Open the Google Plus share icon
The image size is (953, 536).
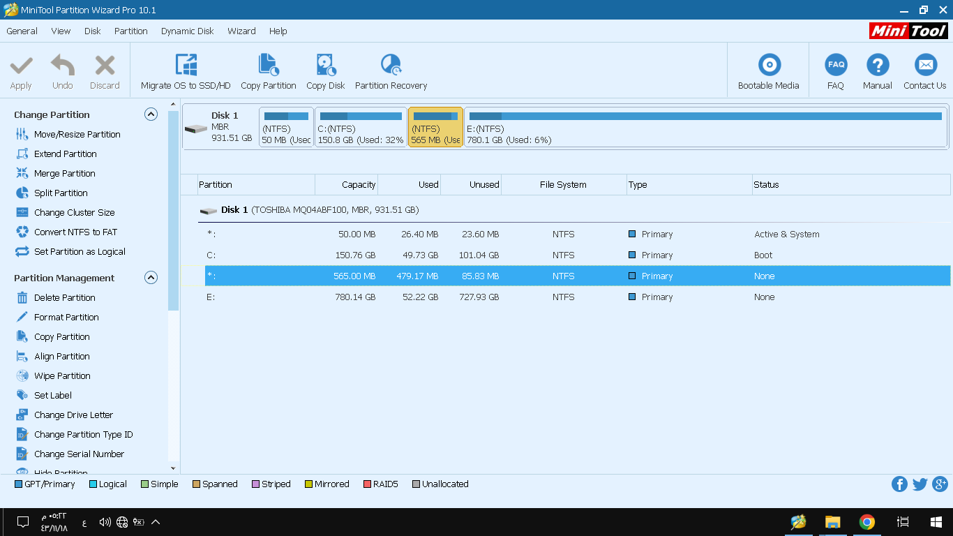click(940, 484)
